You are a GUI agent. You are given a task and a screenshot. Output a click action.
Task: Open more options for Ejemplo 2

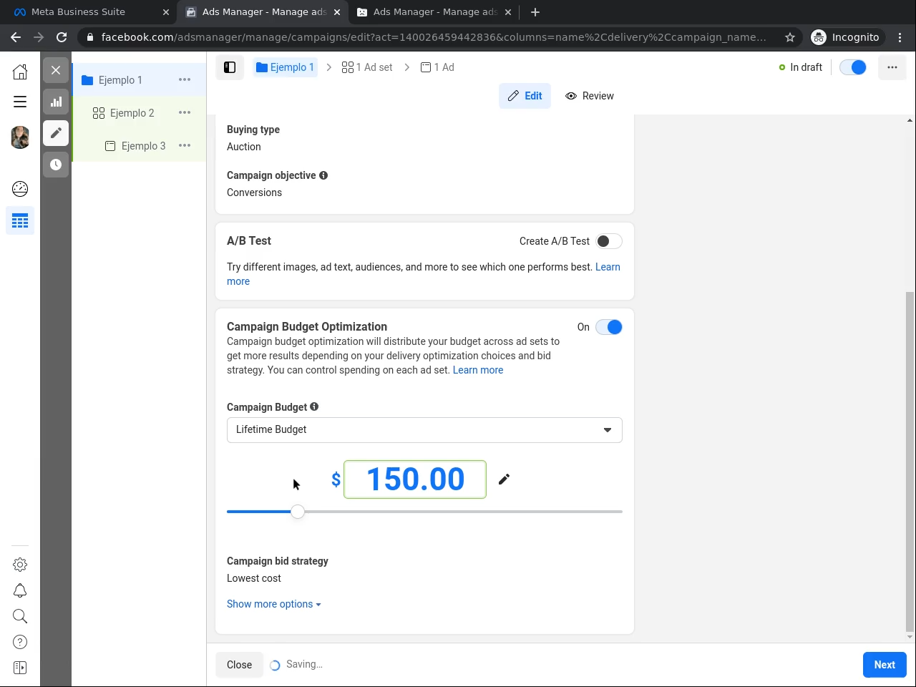click(185, 113)
